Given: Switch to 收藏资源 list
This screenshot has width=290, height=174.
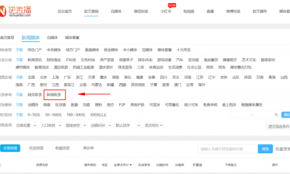Looking at the screenshot, I should (62, 148).
